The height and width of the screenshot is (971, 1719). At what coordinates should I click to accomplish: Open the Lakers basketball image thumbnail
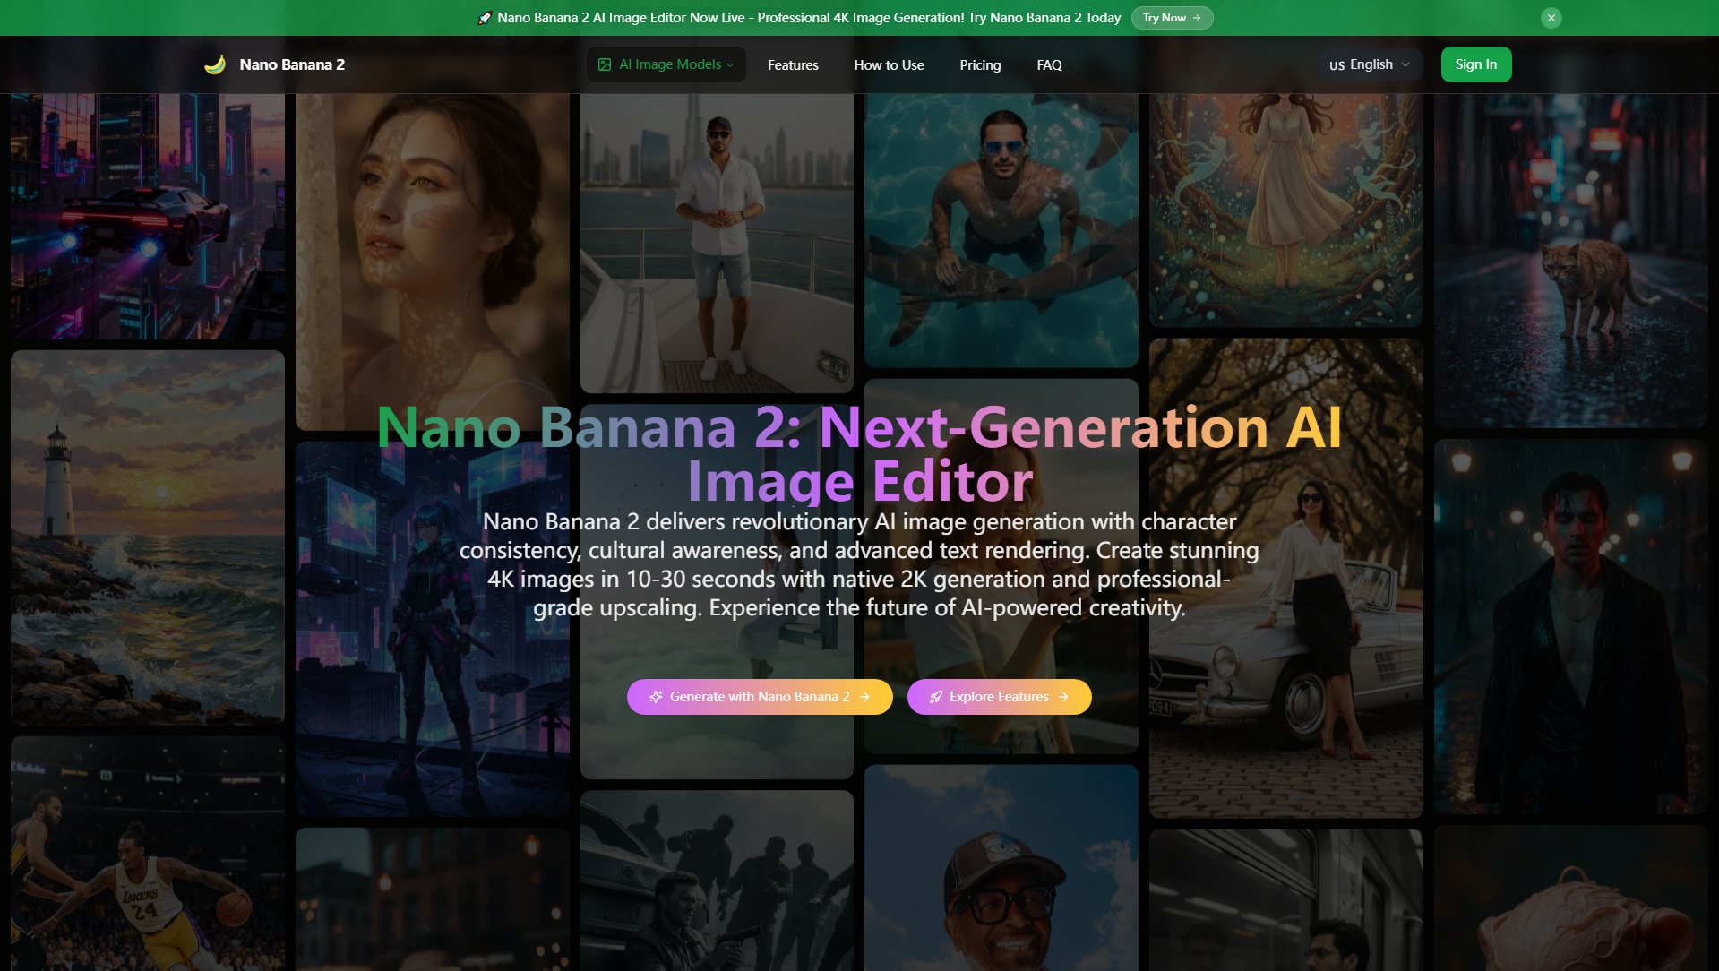pyautogui.click(x=146, y=860)
